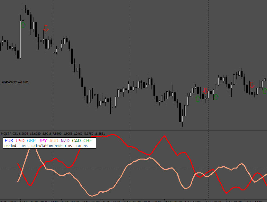This screenshot has height=202, width=267.
Task: Click the green up arrow right of the middle red arrow
Action: [216, 97]
